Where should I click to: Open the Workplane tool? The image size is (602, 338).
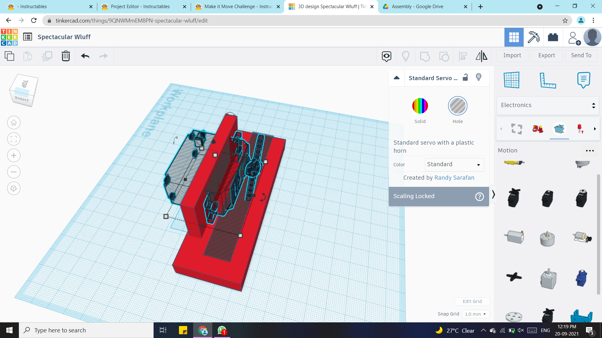(511, 80)
